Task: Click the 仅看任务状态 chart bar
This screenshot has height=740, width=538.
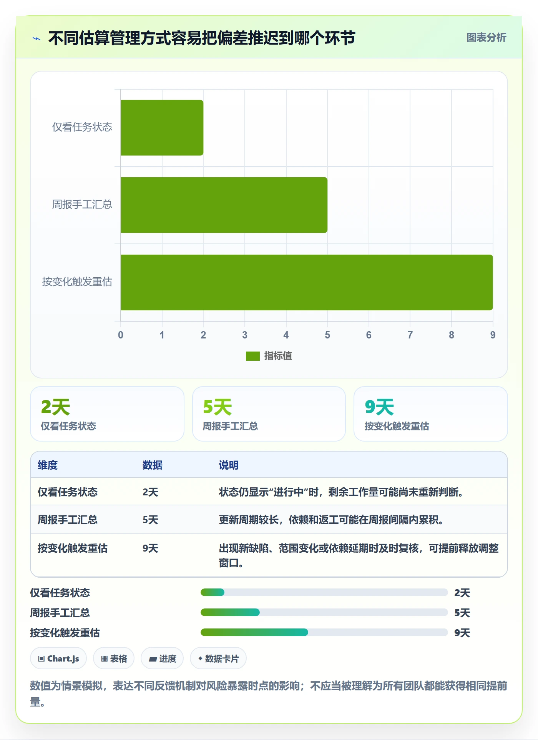Action: (162, 128)
